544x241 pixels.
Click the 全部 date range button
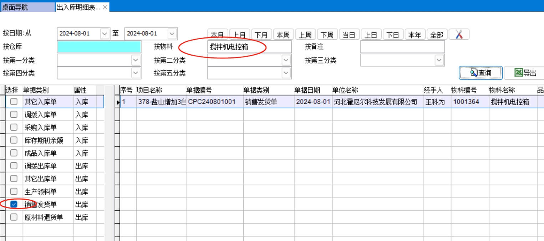pyautogui.click(x=437, y=35)
